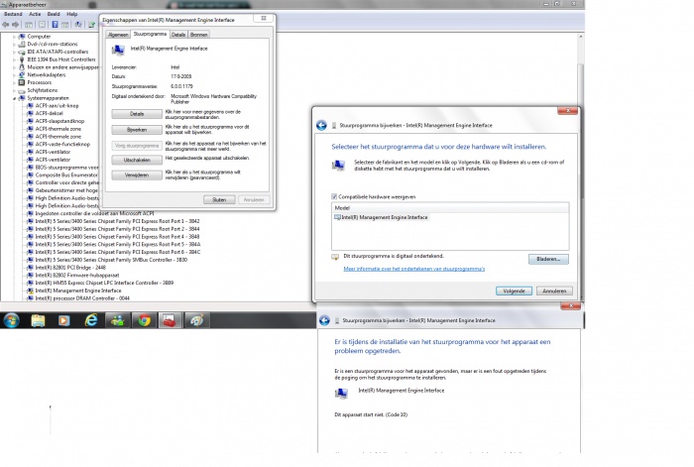Select ACPI-deksel device
694x467 pixels.
click(50, 114)
